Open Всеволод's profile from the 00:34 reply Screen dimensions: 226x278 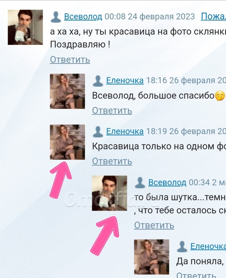click(167, 182)
